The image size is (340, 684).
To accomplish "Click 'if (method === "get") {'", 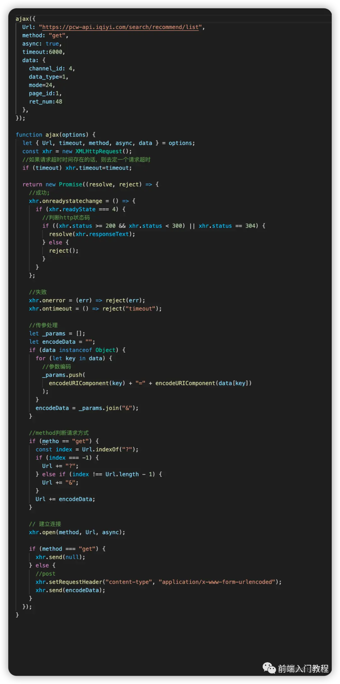I will 67,549.
